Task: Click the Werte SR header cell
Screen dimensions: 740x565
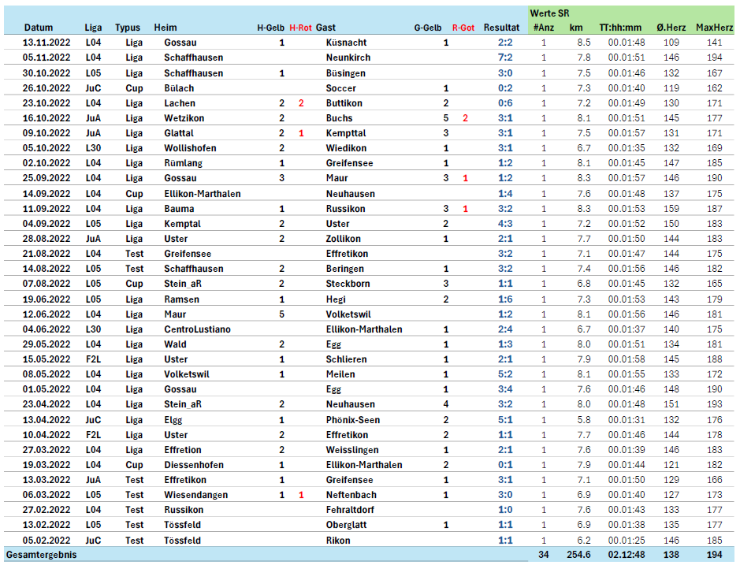Action: click(549, 13)
